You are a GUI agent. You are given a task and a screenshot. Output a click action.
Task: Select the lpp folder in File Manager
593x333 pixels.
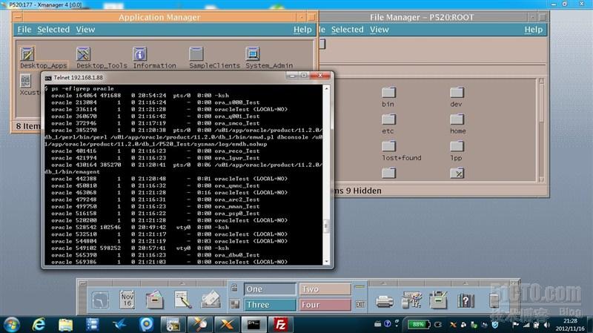[457, 146]
